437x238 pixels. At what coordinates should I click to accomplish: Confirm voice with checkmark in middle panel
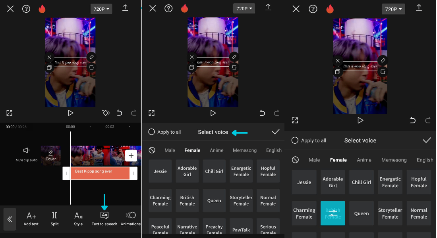click(275, 132)
